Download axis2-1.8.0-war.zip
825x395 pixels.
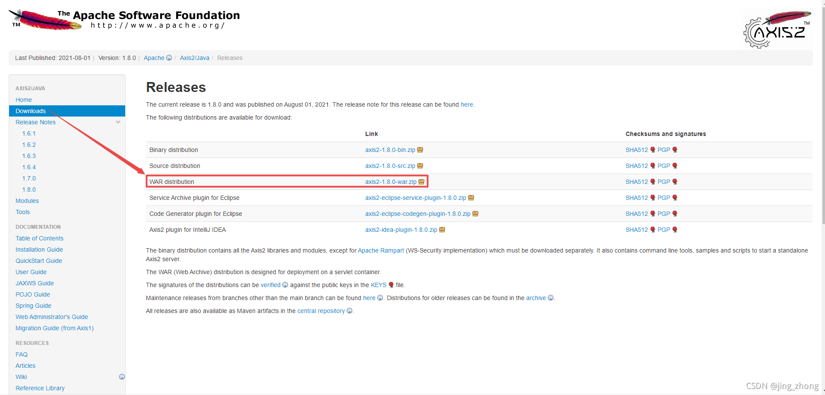pyautogui.click(x=391, y=182)
